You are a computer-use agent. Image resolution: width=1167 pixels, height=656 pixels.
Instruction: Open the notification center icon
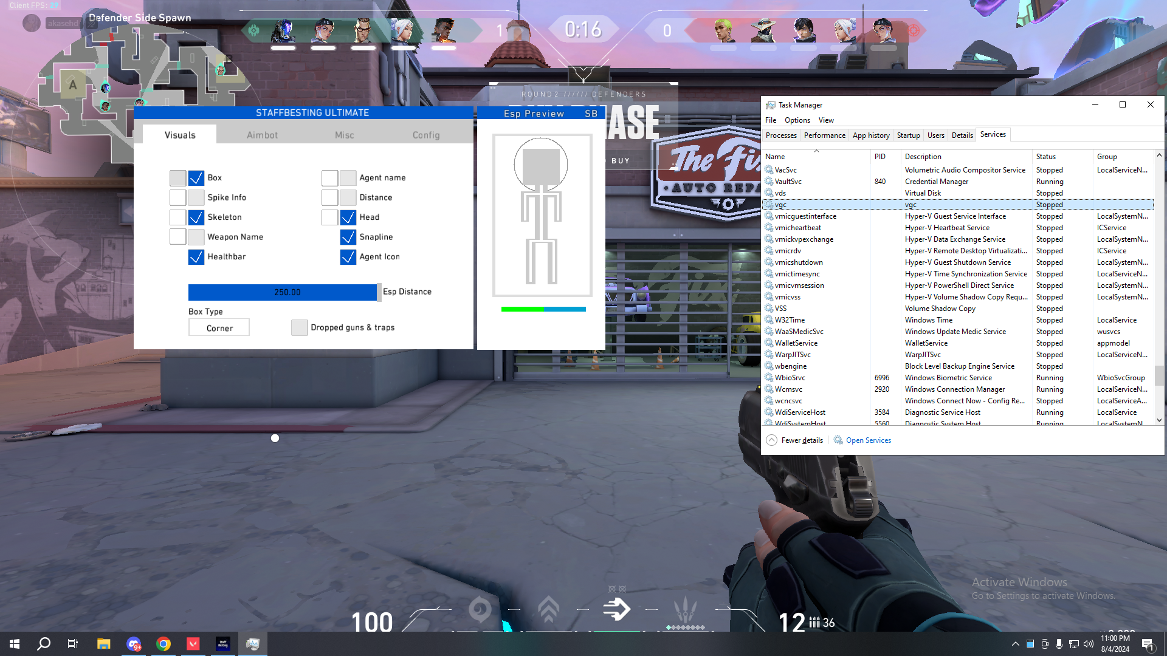coord(1148,644)
